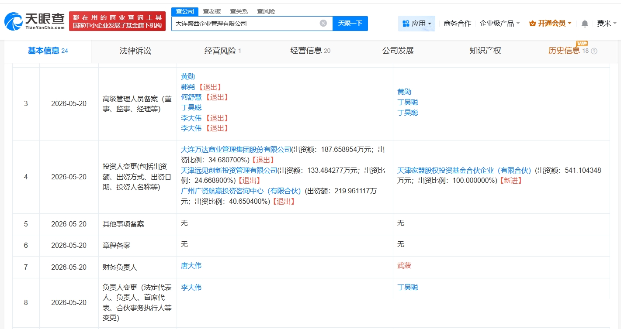This screenshot has height=329, width=621.
Task: Click the help question mark next to 历史信息
Action: tap(594, 51)
